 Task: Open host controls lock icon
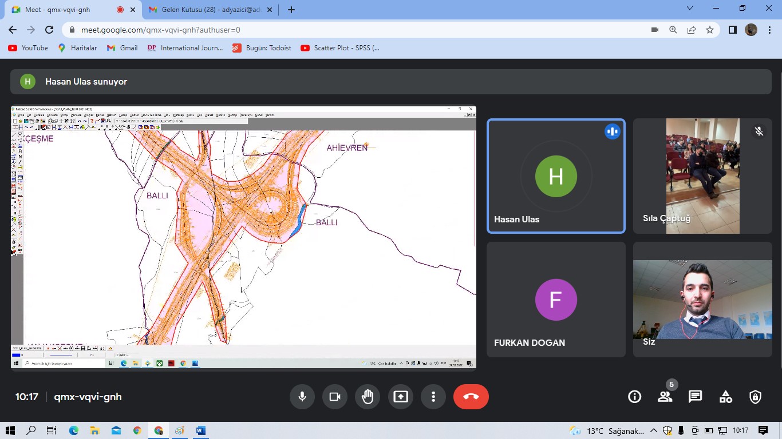click(756, 397)
